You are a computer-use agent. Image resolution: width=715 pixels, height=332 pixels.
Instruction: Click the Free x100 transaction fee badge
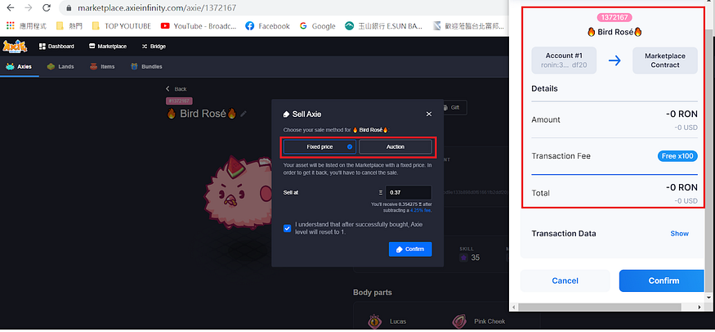[x=677, y=156]
